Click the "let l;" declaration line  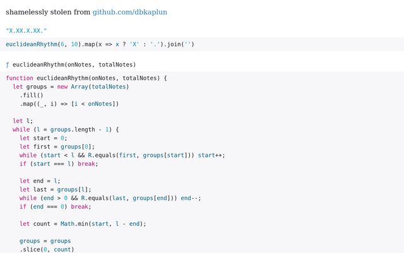[x=23, y=121]
